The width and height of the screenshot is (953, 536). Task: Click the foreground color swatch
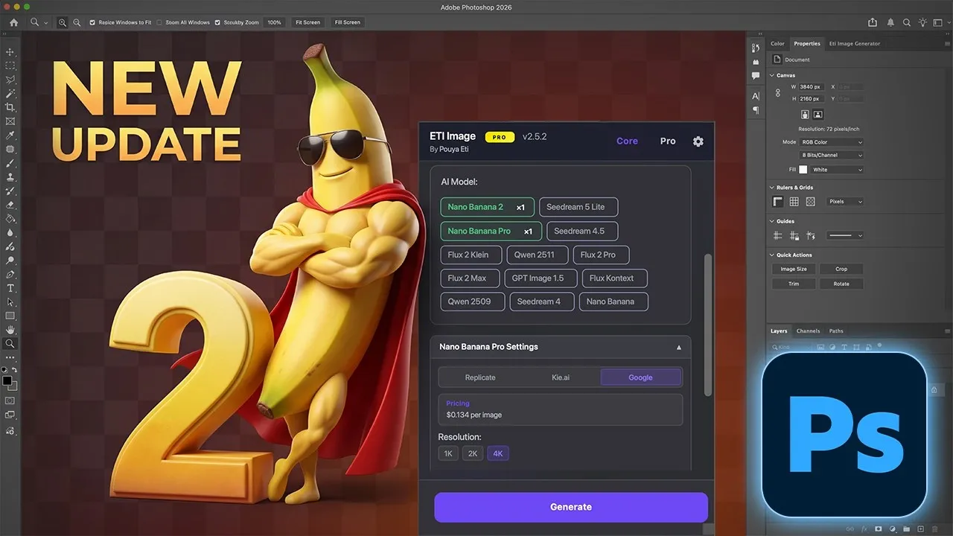coord(7,380)
